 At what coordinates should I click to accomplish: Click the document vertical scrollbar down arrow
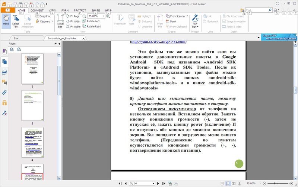(x=295, y=178)
